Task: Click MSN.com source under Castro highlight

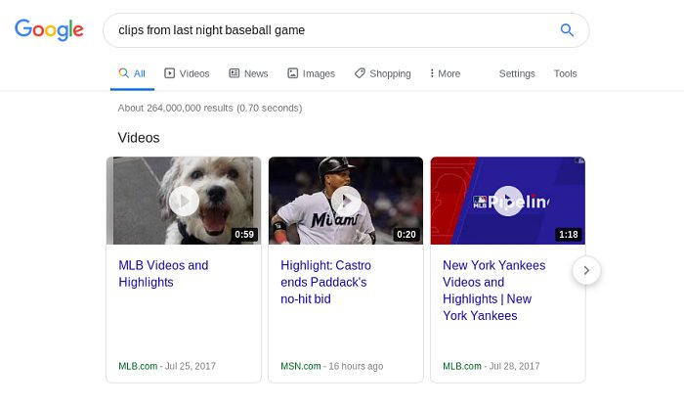Action: tap(300, 366)
